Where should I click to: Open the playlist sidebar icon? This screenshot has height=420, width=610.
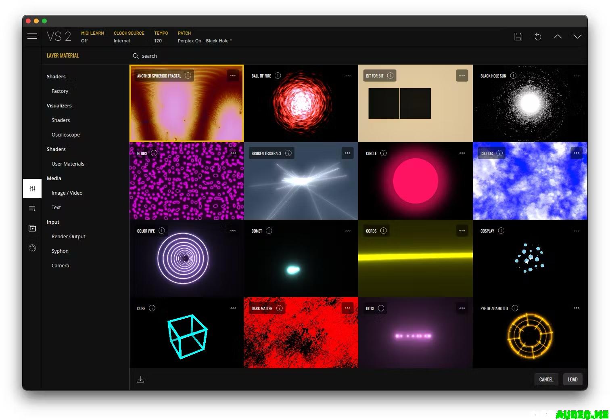pyautogui.click(x=32, y=208)
